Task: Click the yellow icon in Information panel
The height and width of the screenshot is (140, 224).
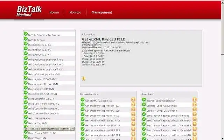Action: coord(84,79)
